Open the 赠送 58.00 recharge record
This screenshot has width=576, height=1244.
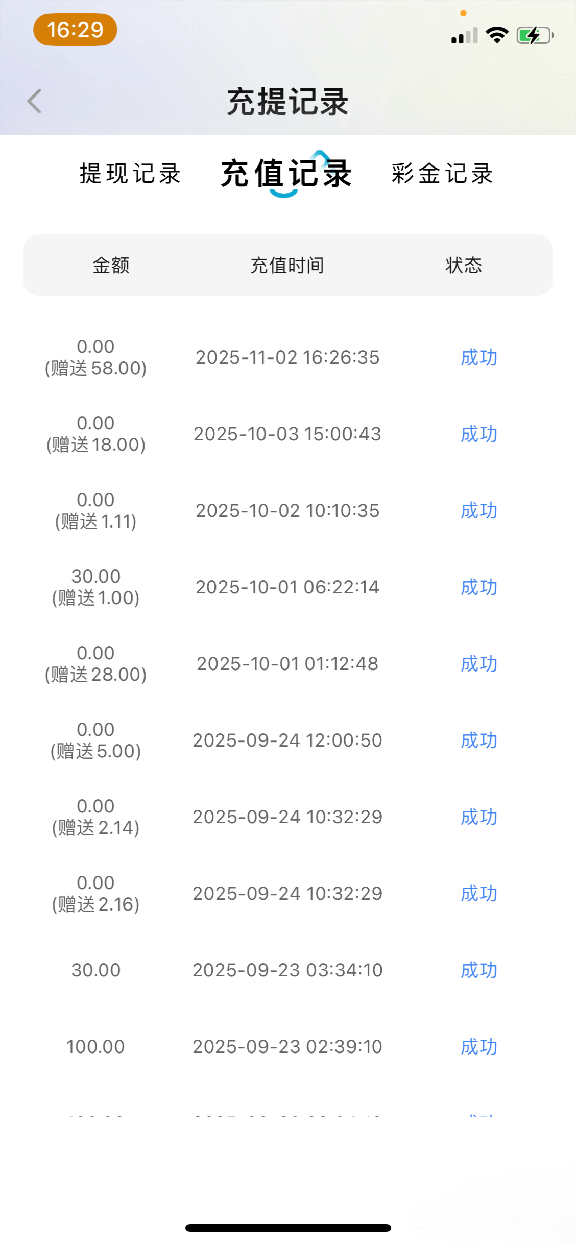95,357
